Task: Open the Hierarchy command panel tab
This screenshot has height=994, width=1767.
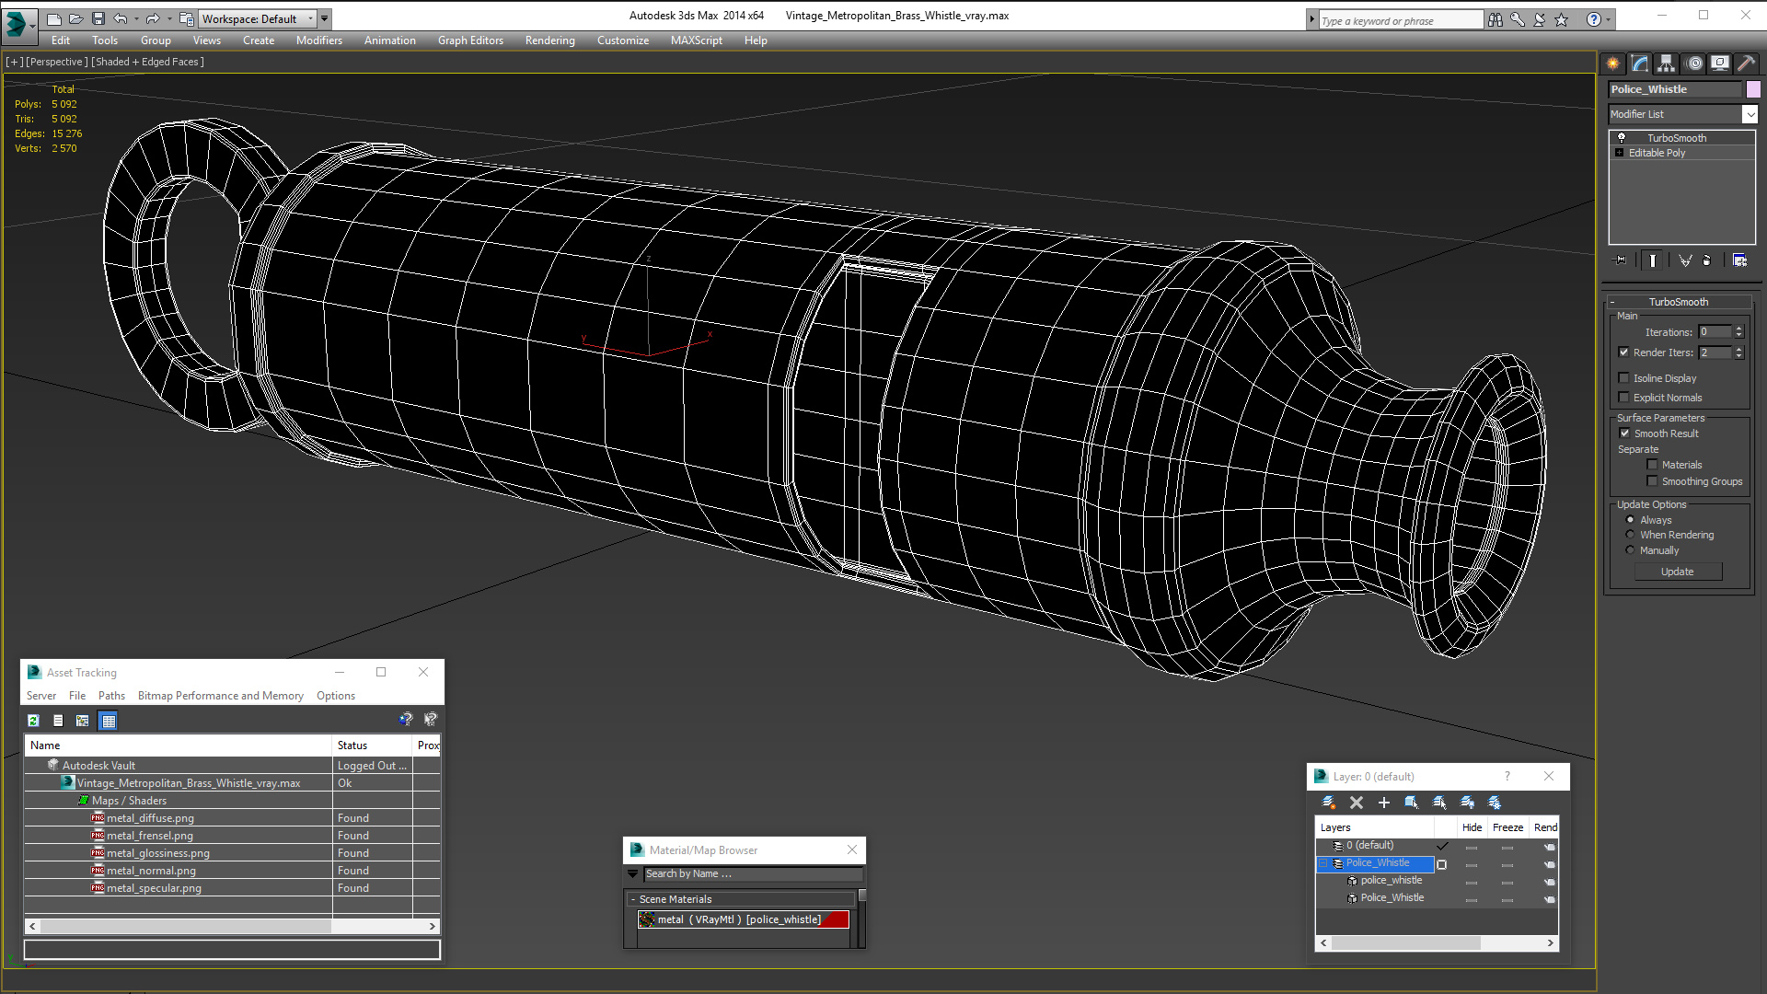Action: [x=1666, y=64]
